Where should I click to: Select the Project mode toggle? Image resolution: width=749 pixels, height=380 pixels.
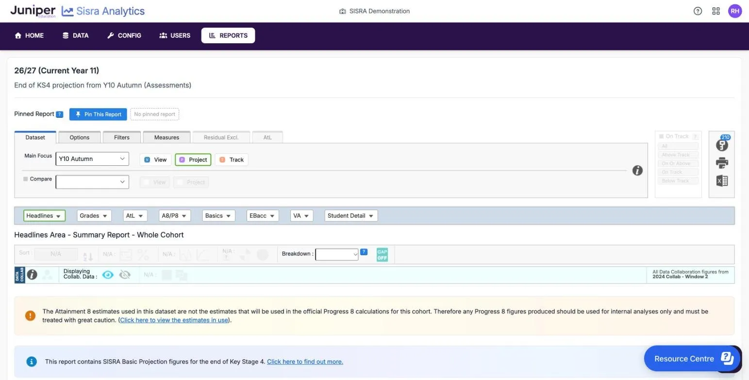click(193, 159)
